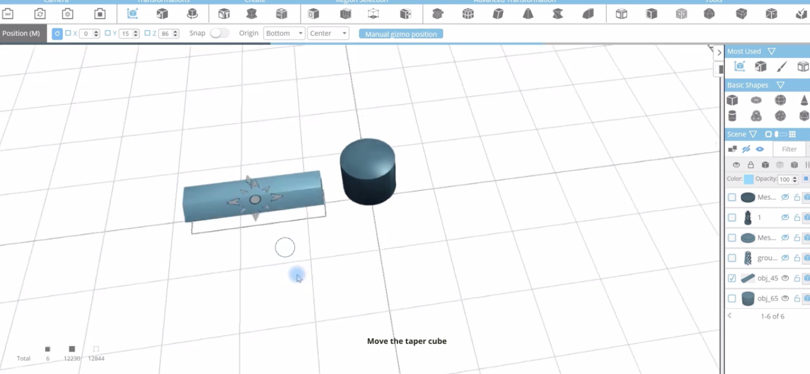
Task: Click the brush icon in Most Used
Action: (781, 67)
